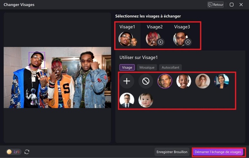Remove face swap with the none icon

[x=146, y=81]
